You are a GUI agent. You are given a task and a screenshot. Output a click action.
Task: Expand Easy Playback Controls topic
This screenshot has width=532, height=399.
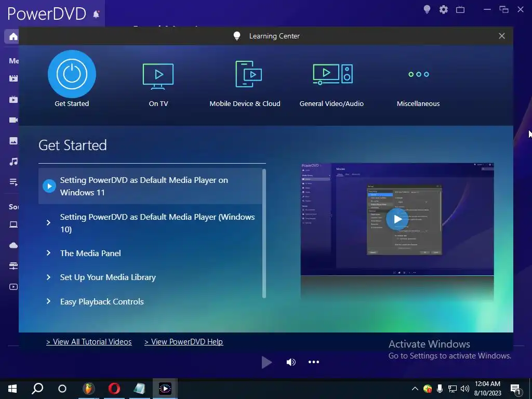[48, 301]
